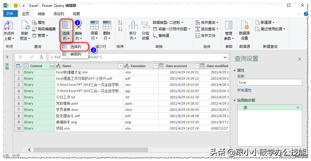The height and width of the screenshot is (161, 311).
Task: Click the Refresh Preview (刷新预览) icon
Action: coord(25,25)
